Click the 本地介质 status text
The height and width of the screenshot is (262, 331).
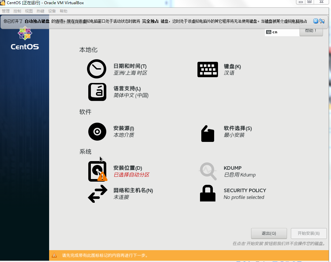pos(124,135)
